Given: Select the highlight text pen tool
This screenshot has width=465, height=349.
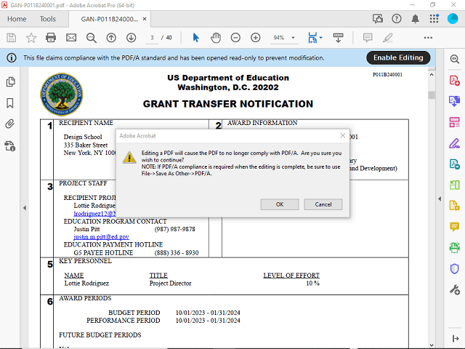Looking at the screenshot, I should click(387, 38).
